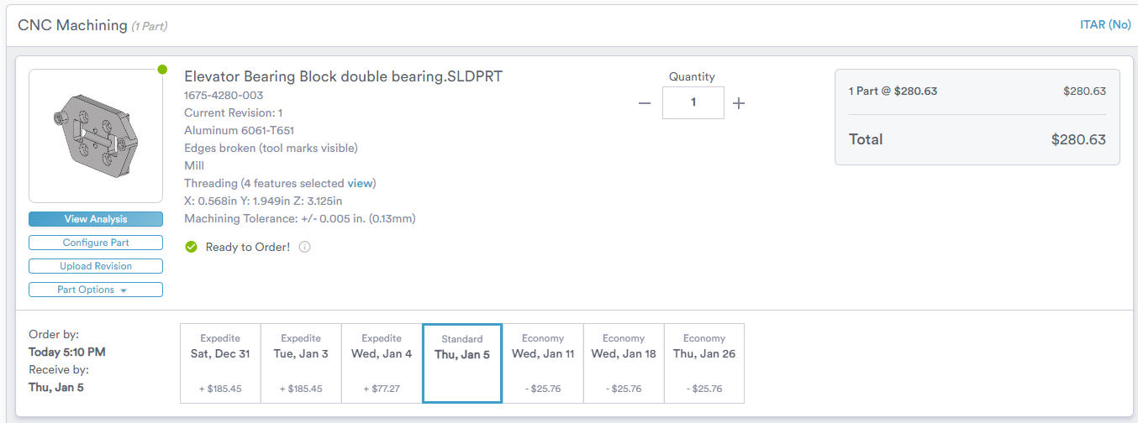Click the minus icon to decrease quantity
This screenshot has height=423, width=1138.
pos(645,103)
